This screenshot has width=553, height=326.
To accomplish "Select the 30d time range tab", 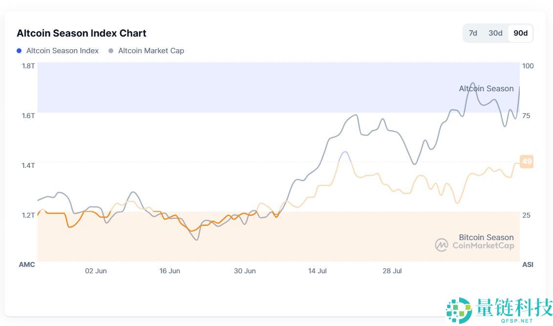I will click(x=495, y=33).
